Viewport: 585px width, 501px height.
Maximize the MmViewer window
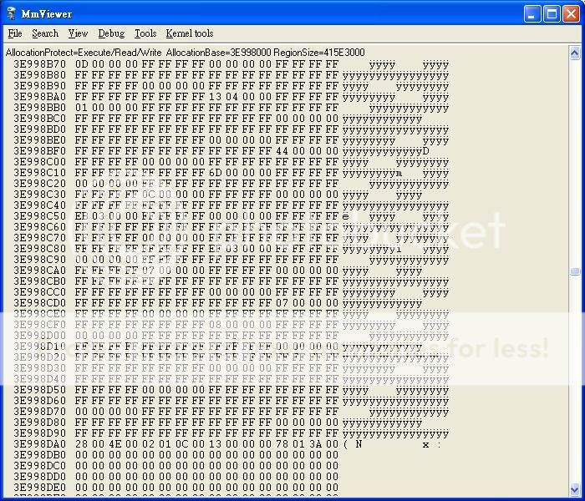[551, 13]
